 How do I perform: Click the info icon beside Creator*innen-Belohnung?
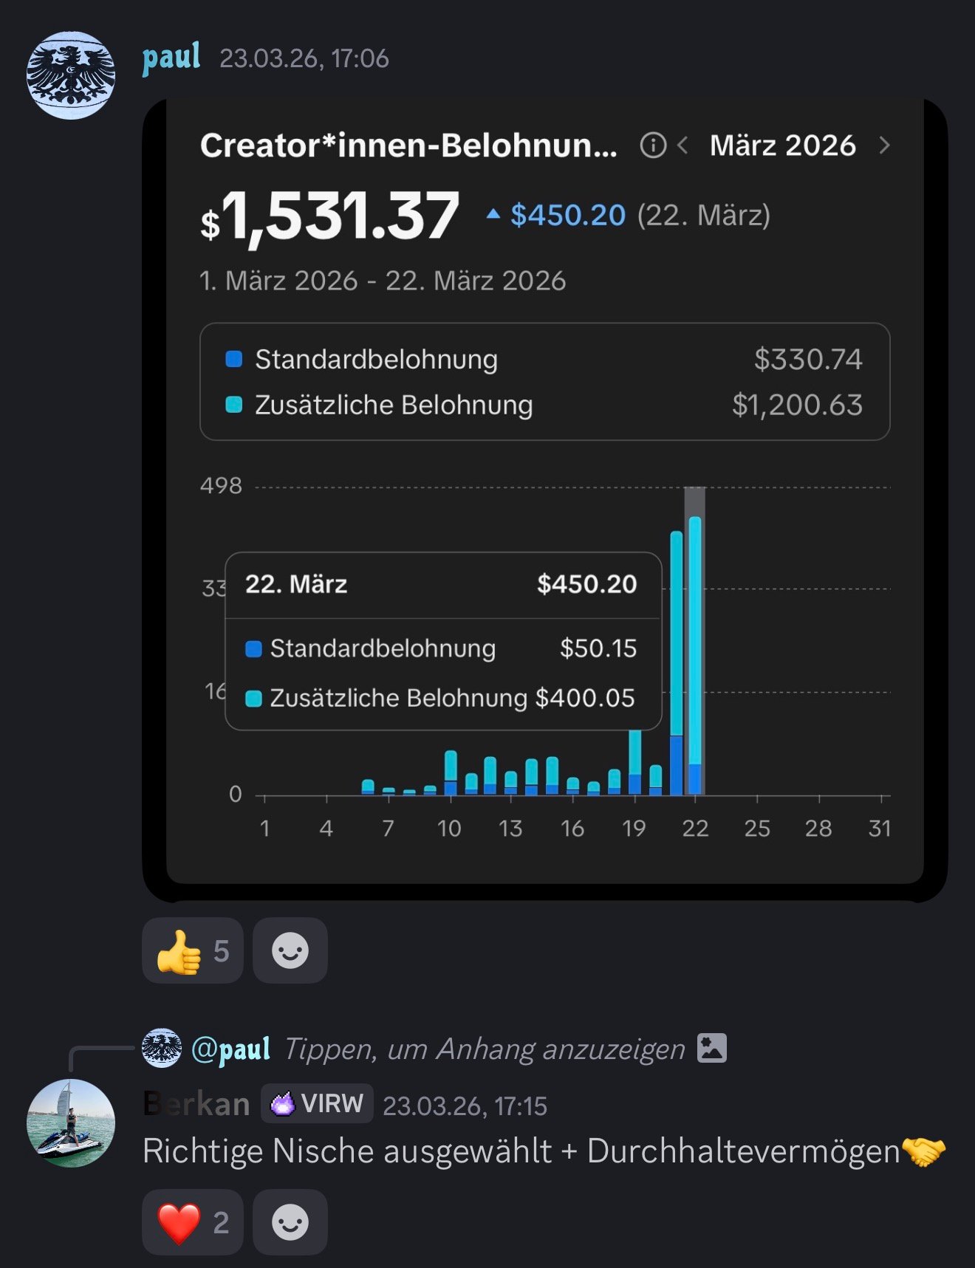(653, 145)
